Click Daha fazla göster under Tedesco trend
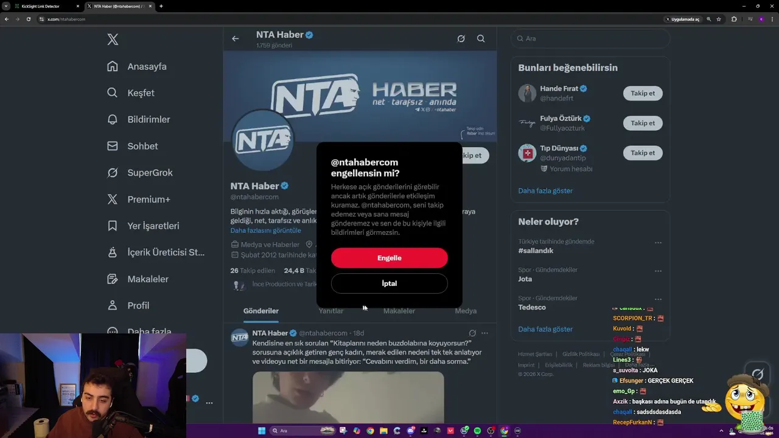 [x=545, y=329]
